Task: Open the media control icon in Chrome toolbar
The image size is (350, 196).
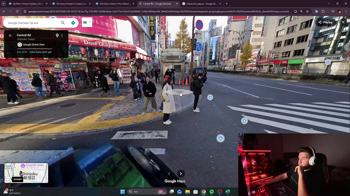Action: pos(333,11)
